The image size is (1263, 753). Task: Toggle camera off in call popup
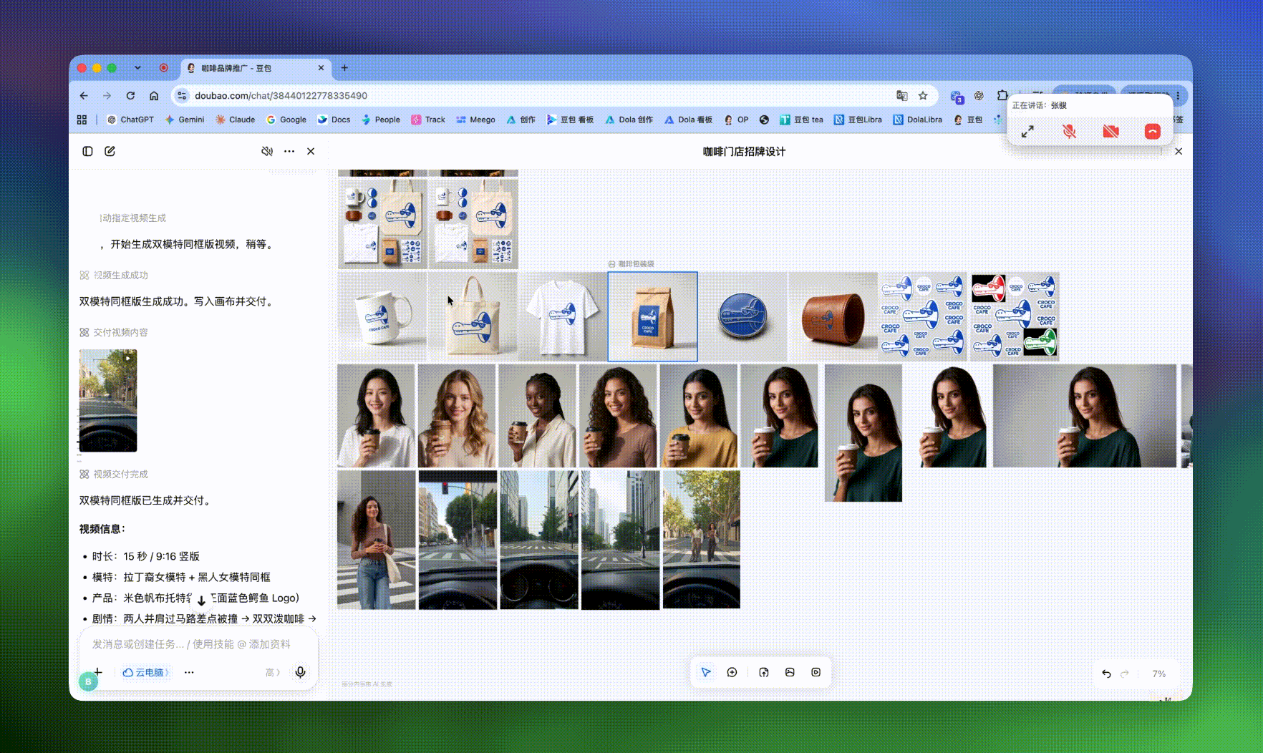pos(1110,132)
